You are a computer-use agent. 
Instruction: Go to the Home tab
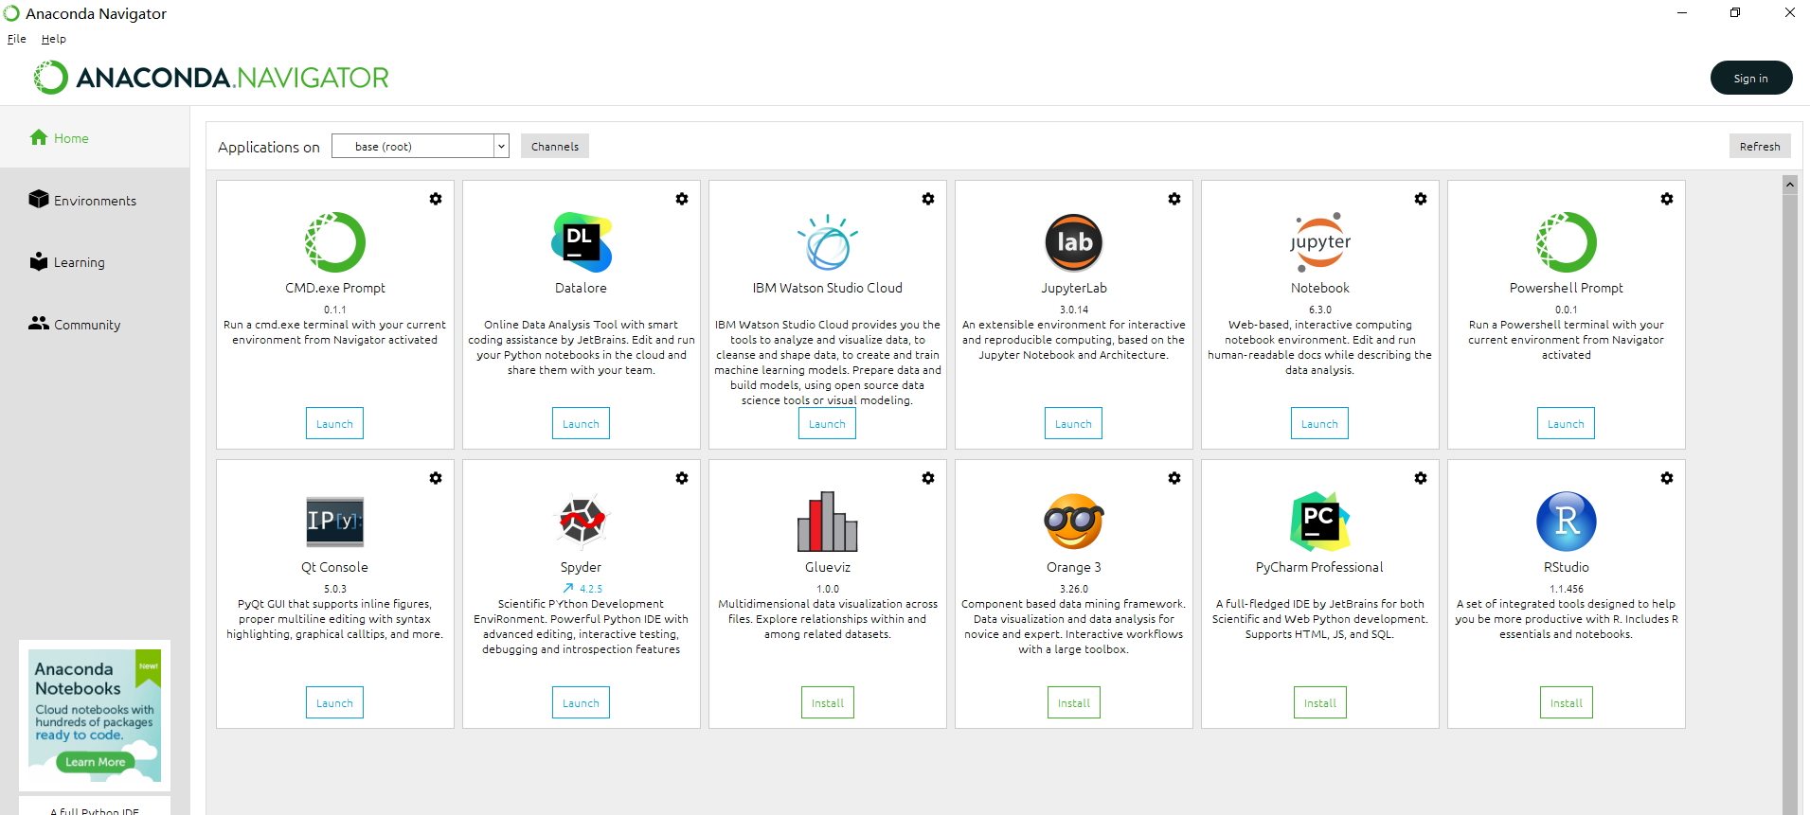click(95, 138)
